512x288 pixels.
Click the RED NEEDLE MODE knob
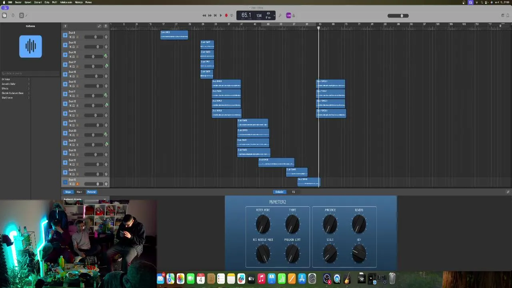263,254
